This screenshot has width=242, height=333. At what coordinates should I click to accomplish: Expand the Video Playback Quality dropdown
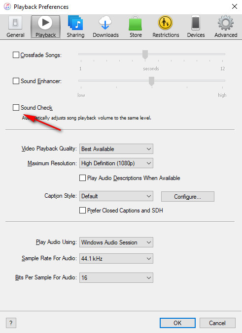coord(116,149)
